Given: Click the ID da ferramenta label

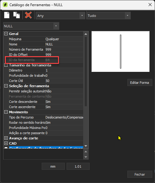Looking at the screenshot, I should [22, 60].
